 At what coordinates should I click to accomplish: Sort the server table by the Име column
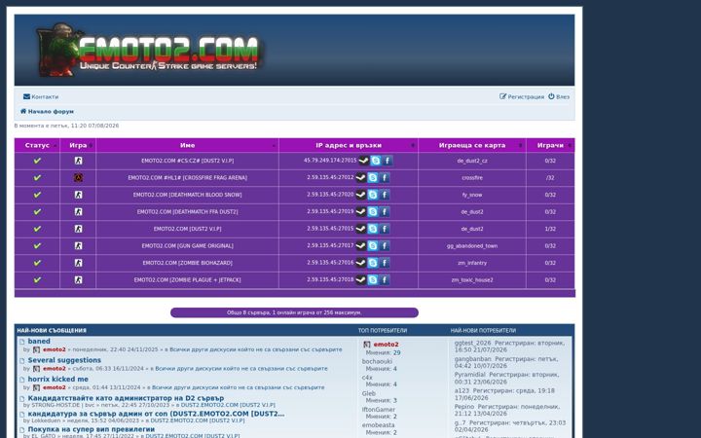(187, 145)
